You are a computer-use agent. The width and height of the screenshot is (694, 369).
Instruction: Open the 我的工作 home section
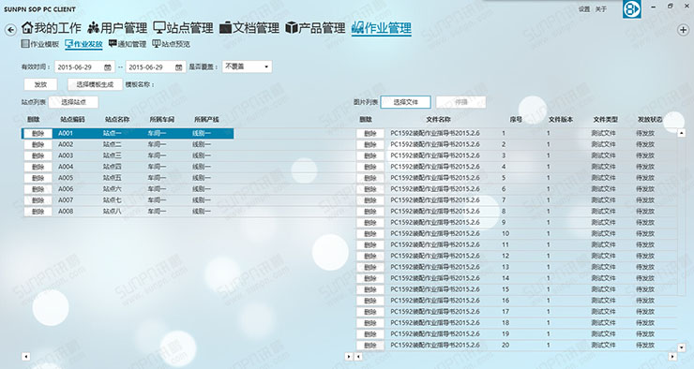(x=52, y=28)
